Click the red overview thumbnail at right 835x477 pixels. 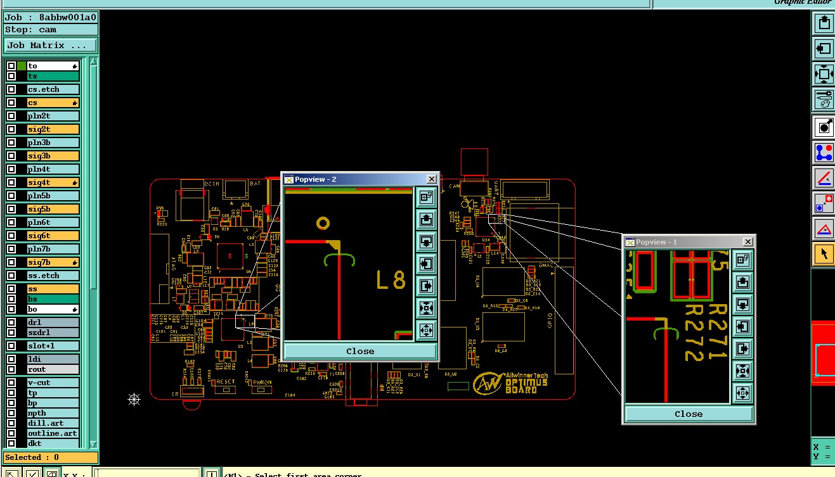823,353
